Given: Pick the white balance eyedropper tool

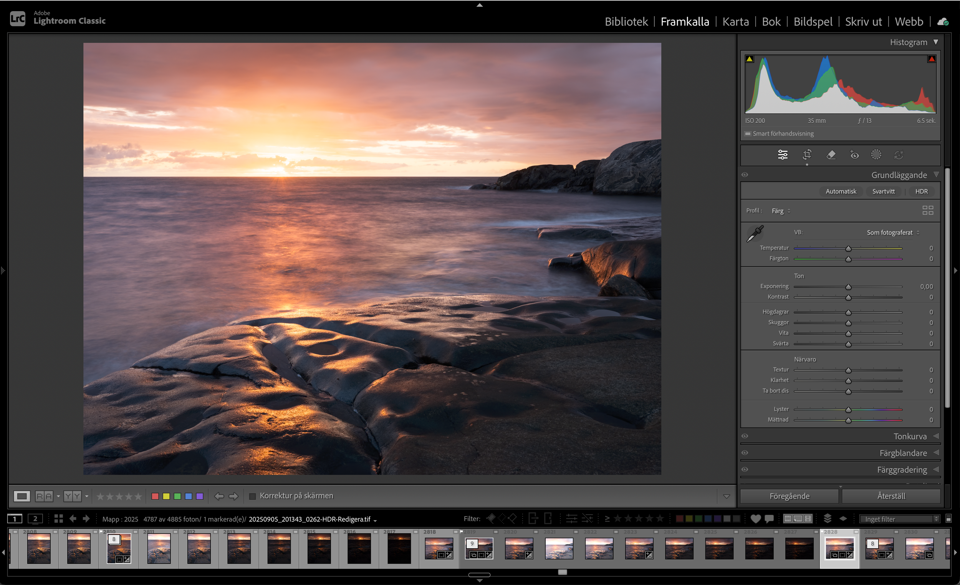Looking at the screenshot, I should (x=755, y=234).
